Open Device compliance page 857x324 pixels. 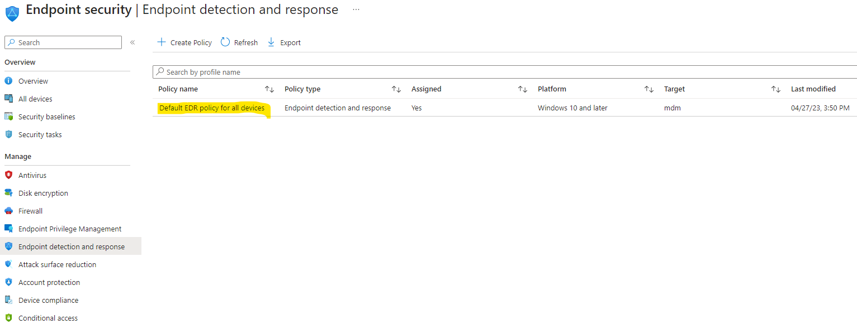point(48,300)
